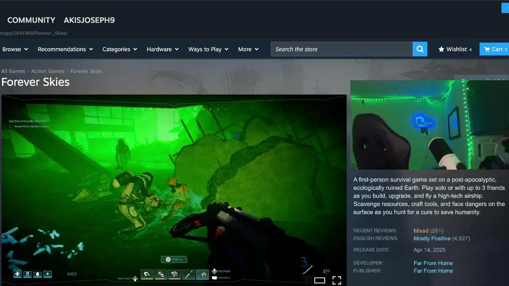Click the game description paragraph

point(429,196)
